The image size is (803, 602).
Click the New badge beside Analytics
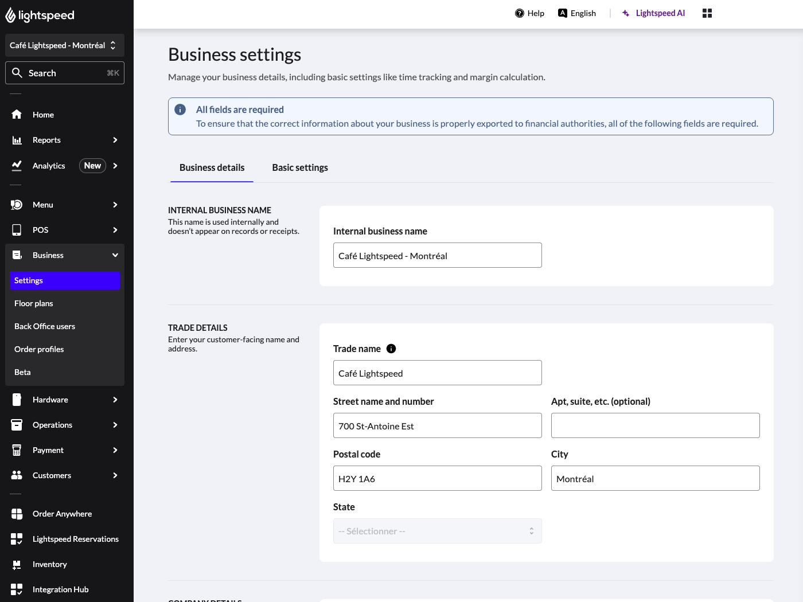[92, 166]
